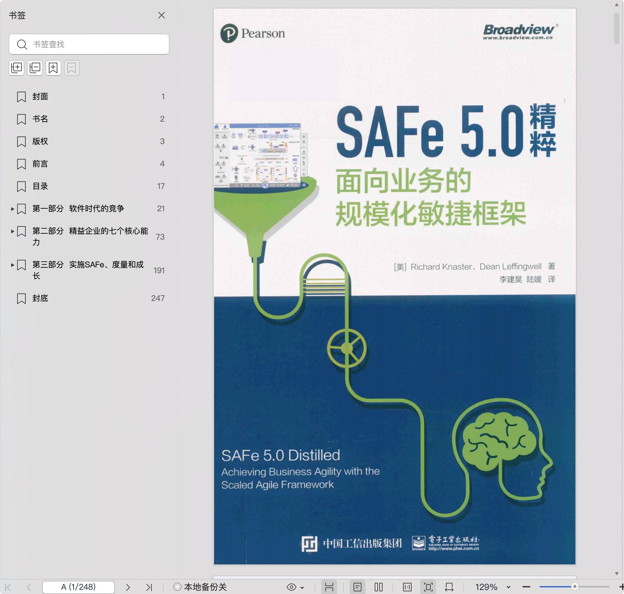624x594 pixels.
Task: Close the 书签 bookmarks panel
Action: pyautogui.click(x=162, y=15)
